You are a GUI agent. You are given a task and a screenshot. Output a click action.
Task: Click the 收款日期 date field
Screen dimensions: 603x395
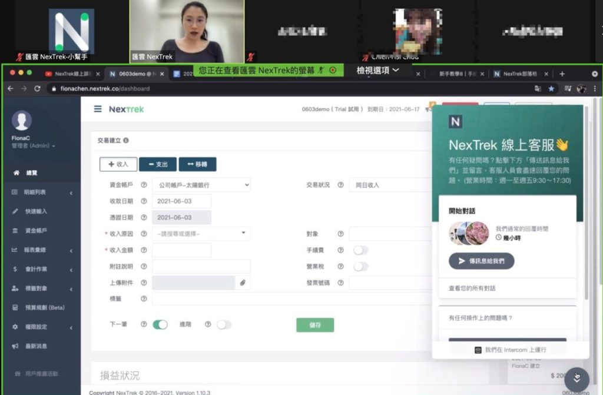tap(181, 201)
